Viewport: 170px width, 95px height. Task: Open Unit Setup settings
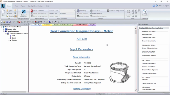[82, 11]
